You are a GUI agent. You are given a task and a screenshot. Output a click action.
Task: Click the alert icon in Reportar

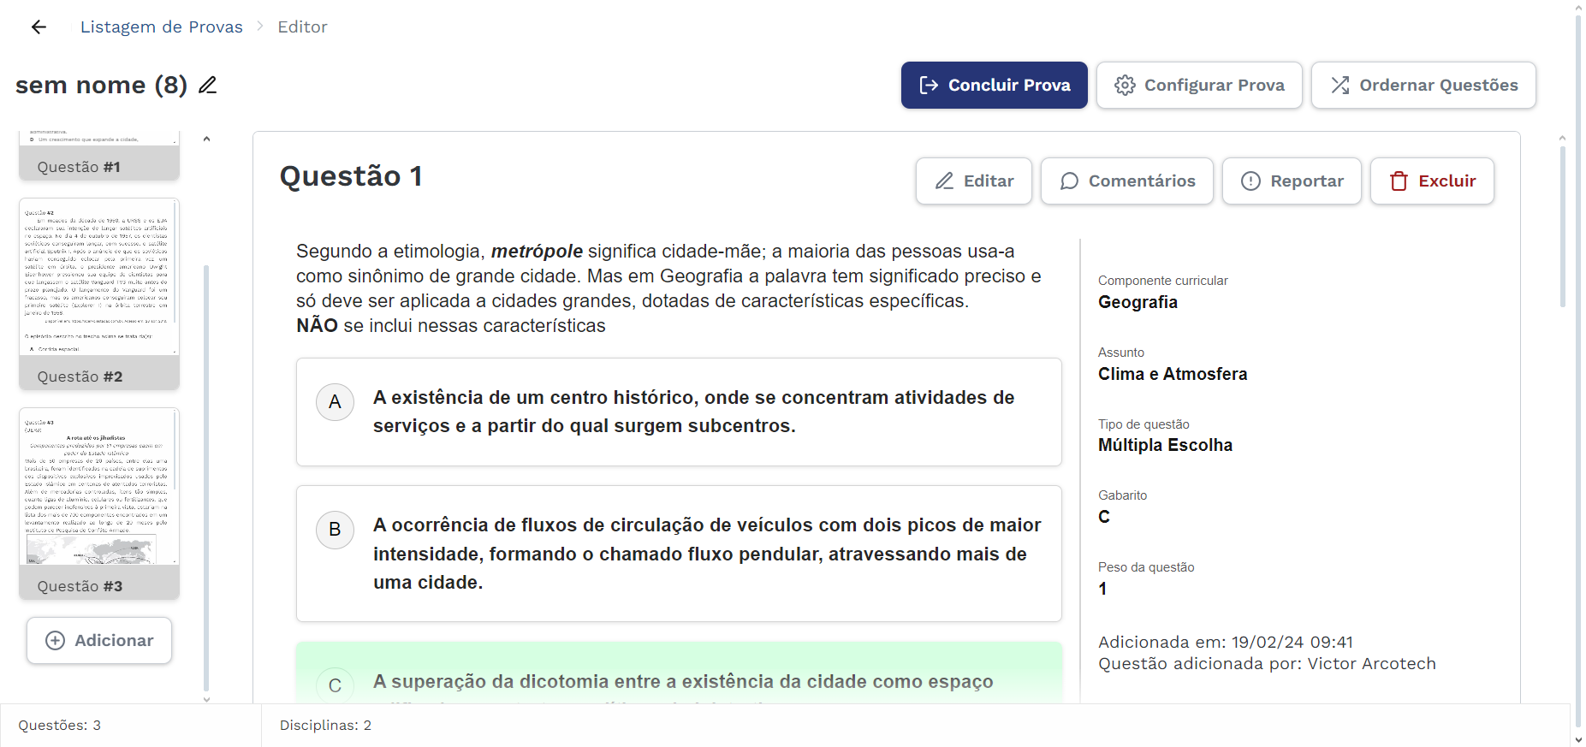(x=1250, y=181)
